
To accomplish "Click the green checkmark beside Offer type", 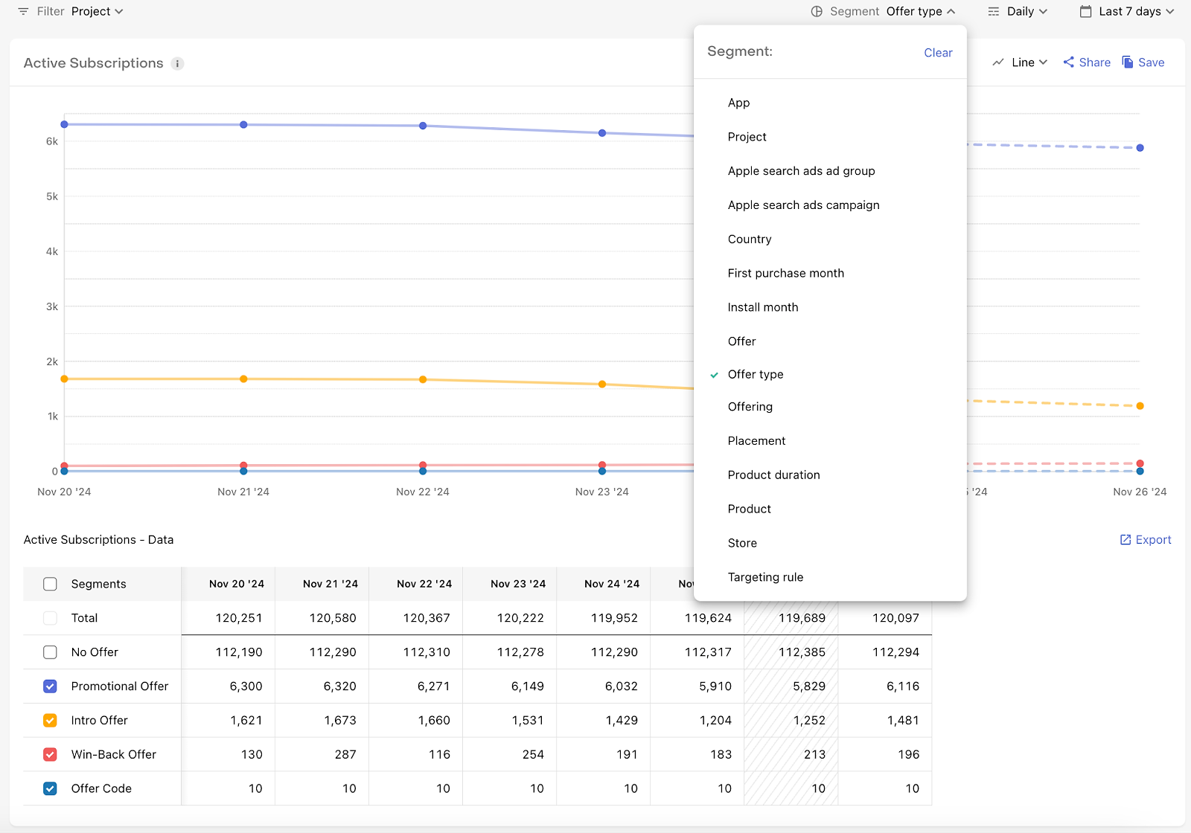I will point(714,375).
